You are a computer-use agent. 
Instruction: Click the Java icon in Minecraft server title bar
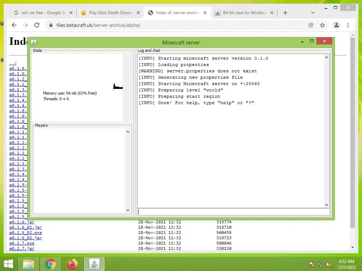click(x=34, y=42)
